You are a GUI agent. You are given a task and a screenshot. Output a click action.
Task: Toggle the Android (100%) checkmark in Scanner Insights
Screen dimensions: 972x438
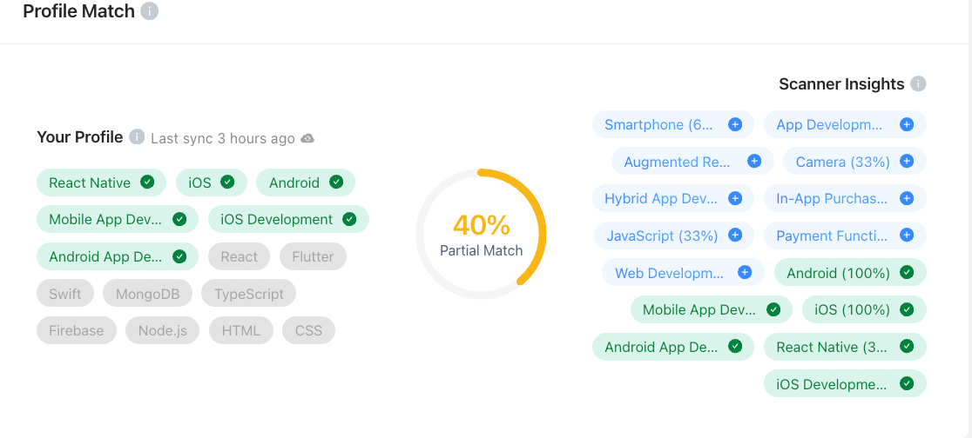click(907, 273)
